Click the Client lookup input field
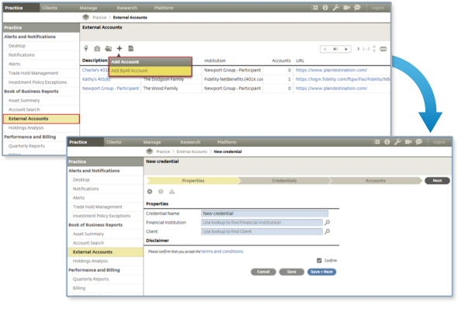458x309 pixels. 262,231
